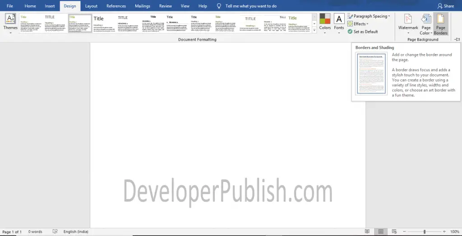
Task: Click English (India) language status
Action: click(76, 231)
